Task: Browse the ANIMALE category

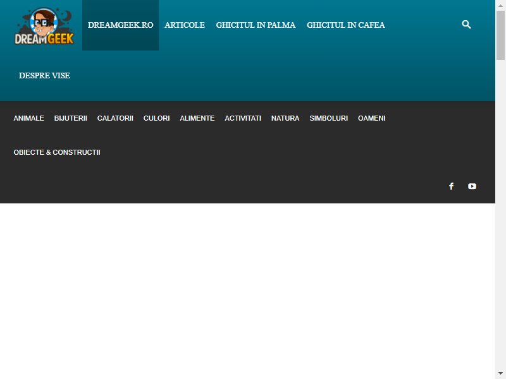Action: click(x=28, y=118)
